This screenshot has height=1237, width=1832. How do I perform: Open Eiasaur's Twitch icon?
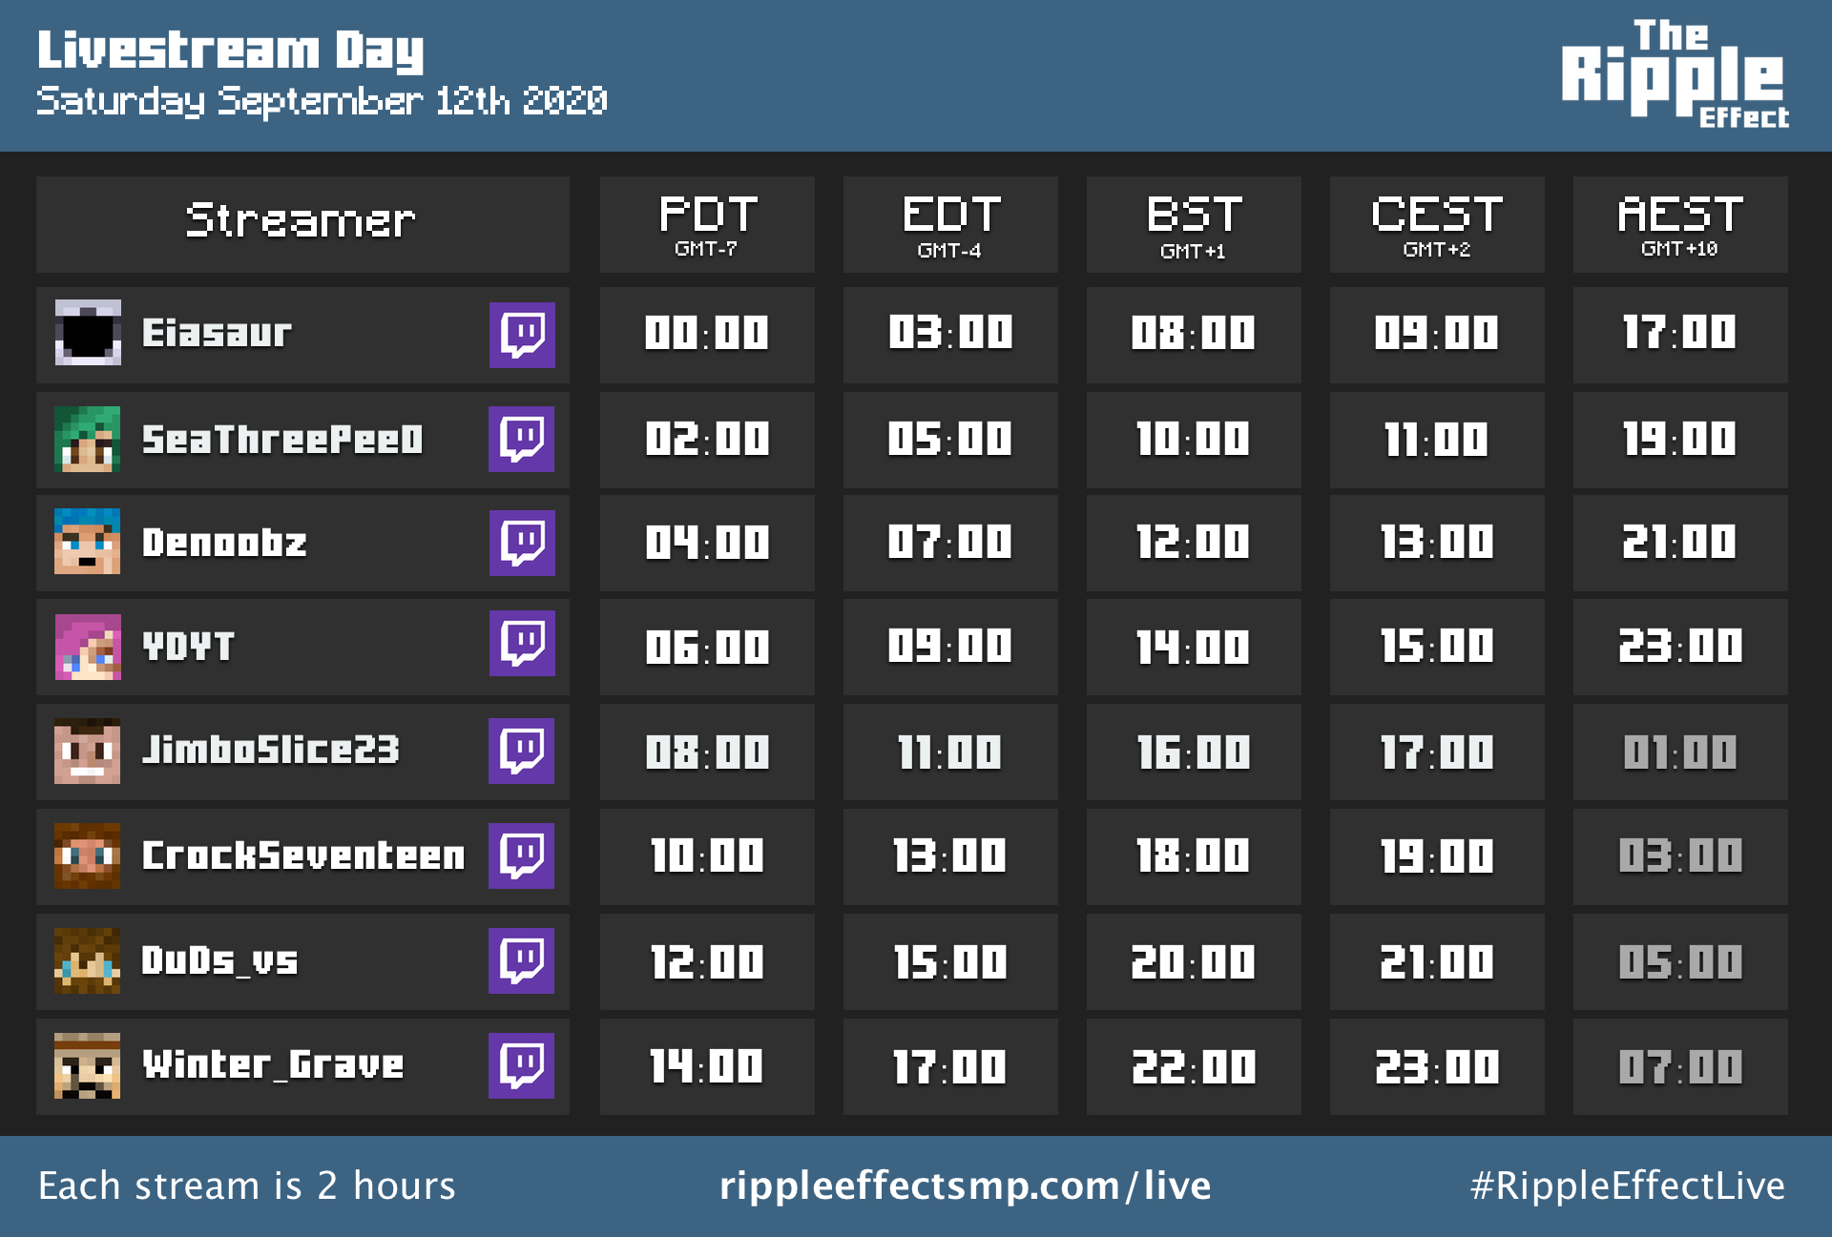522,335
